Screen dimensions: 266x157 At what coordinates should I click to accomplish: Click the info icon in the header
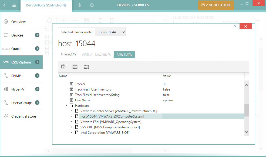[92, 5]
